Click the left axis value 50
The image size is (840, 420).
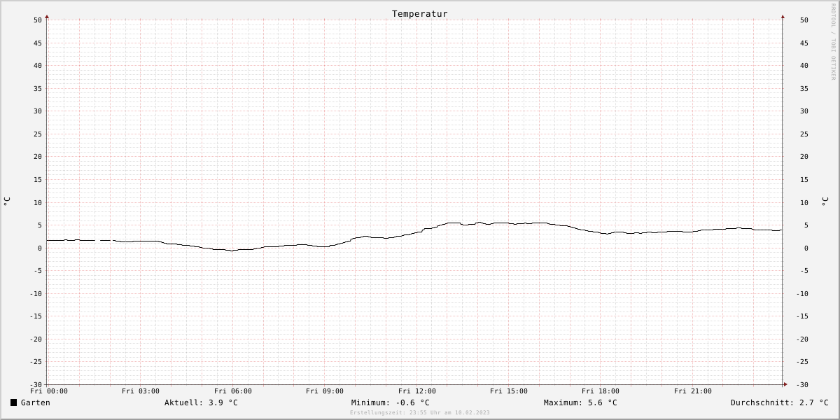38,20
